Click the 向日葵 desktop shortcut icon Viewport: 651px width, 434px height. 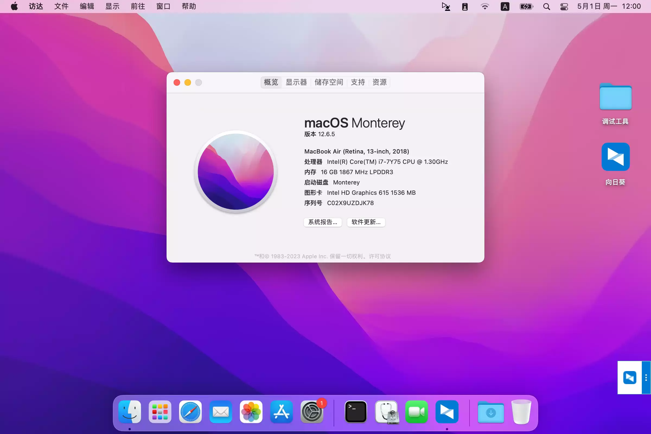pos(615,157)
